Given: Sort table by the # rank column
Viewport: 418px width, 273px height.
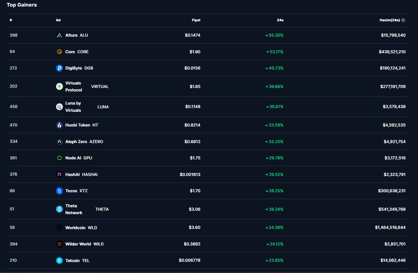Looking at the screenshot, I should pyautogui.click(x=11, y=20).
